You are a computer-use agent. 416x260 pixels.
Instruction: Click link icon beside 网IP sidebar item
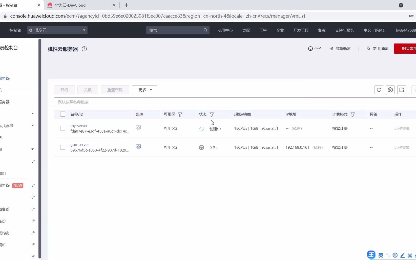click(33, 245)
